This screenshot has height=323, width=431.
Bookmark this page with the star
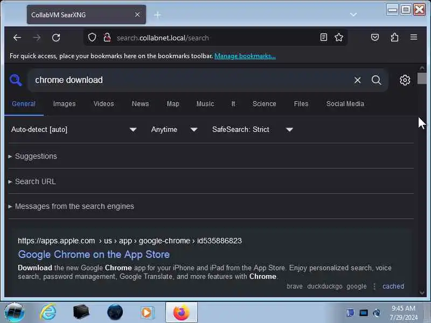[339, 37]
